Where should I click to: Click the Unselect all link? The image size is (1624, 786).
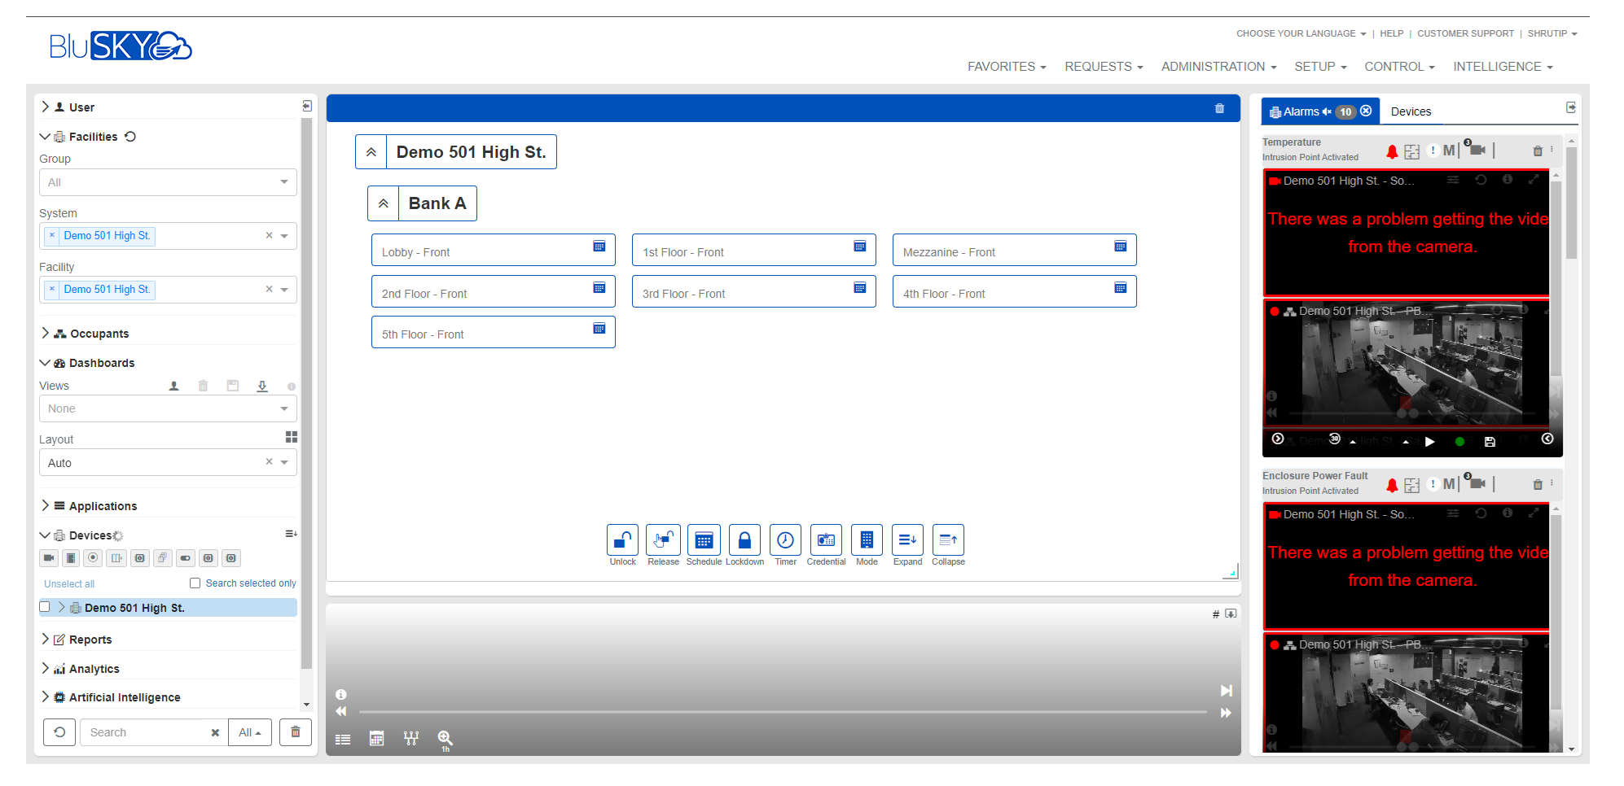(x=69, y=584)
